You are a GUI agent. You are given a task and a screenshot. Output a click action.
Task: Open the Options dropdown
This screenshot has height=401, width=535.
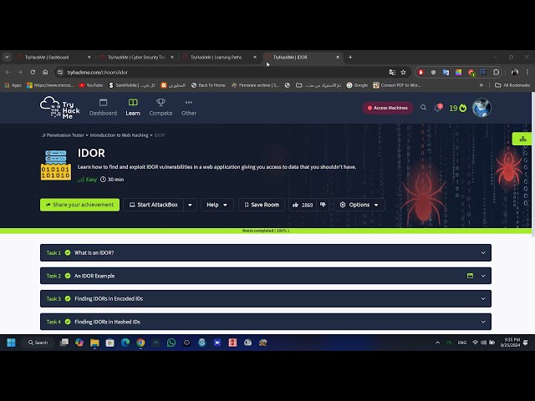point(359,205)
